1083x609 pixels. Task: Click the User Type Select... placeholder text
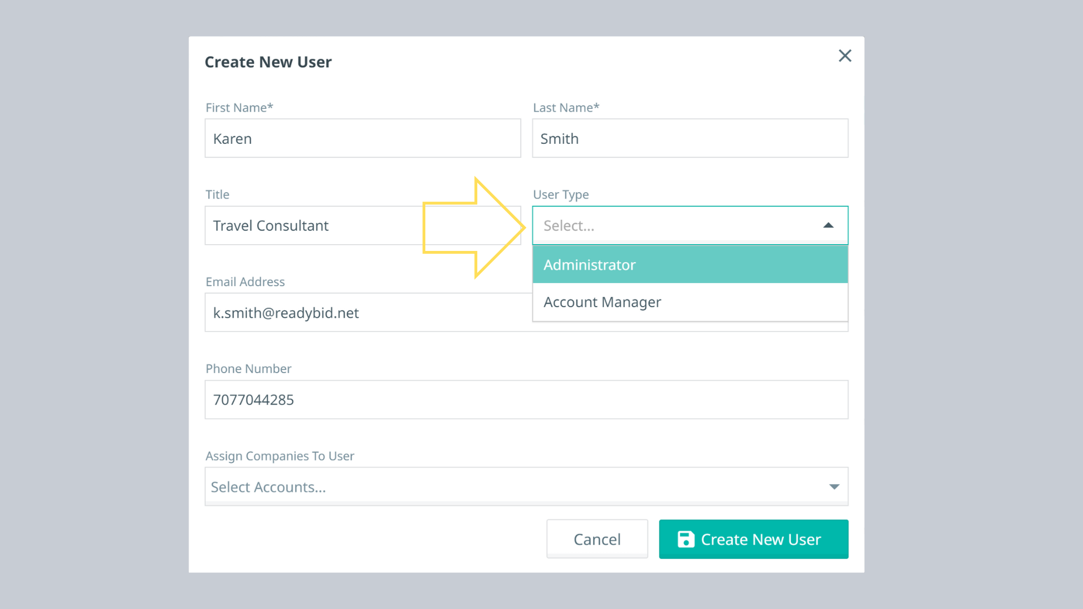(569, 226)
